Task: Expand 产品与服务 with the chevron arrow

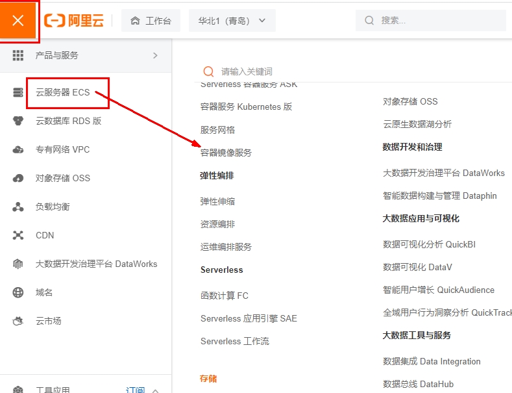Action: pos(156,56)
